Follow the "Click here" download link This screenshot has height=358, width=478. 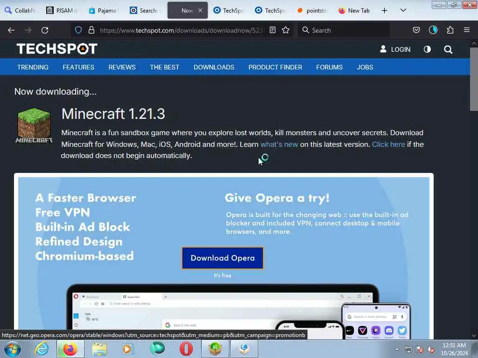[388, 145]
